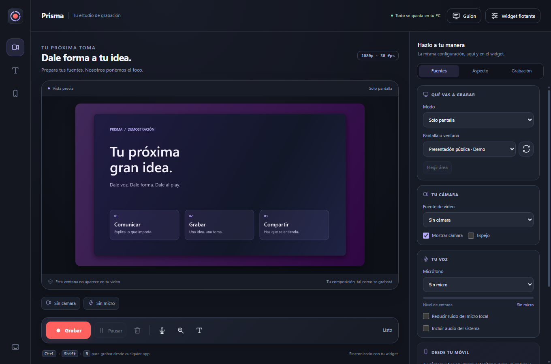This screenshot has height=364, width=551.
Task: Click the Solo pantalla label in preview header
Action: 380,89
